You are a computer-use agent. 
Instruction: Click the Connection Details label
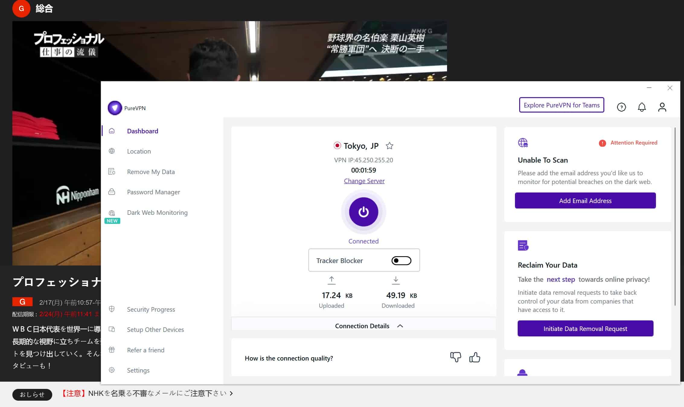coord(362,326)
